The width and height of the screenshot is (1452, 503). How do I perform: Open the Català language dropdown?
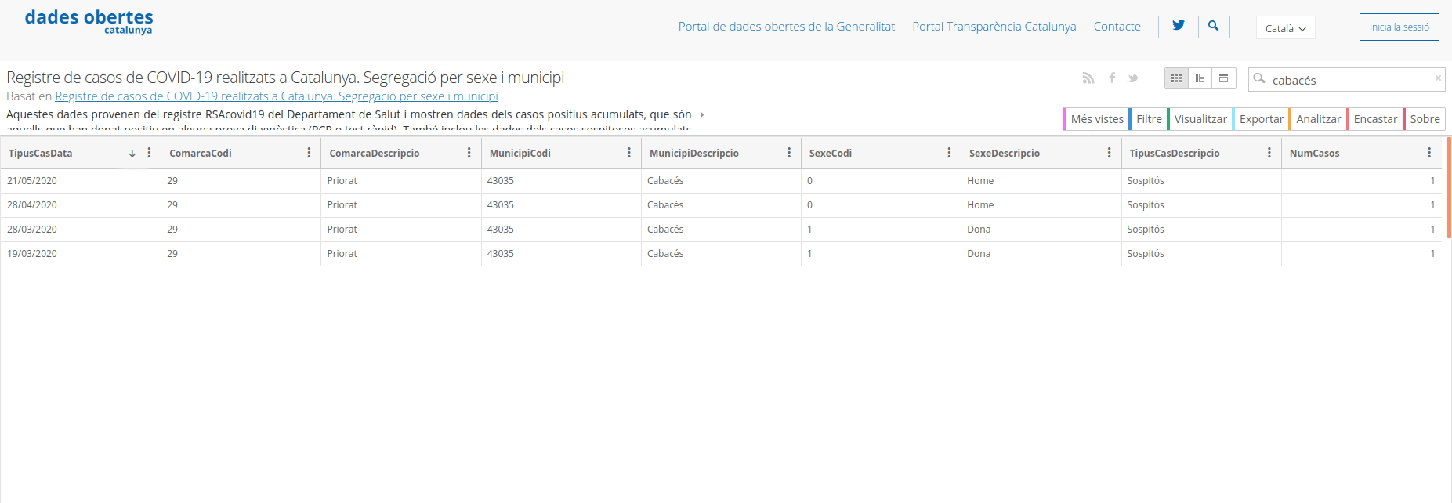coord(1285,28)
